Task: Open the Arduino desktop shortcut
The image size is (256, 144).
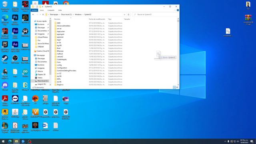Action: 25,72
